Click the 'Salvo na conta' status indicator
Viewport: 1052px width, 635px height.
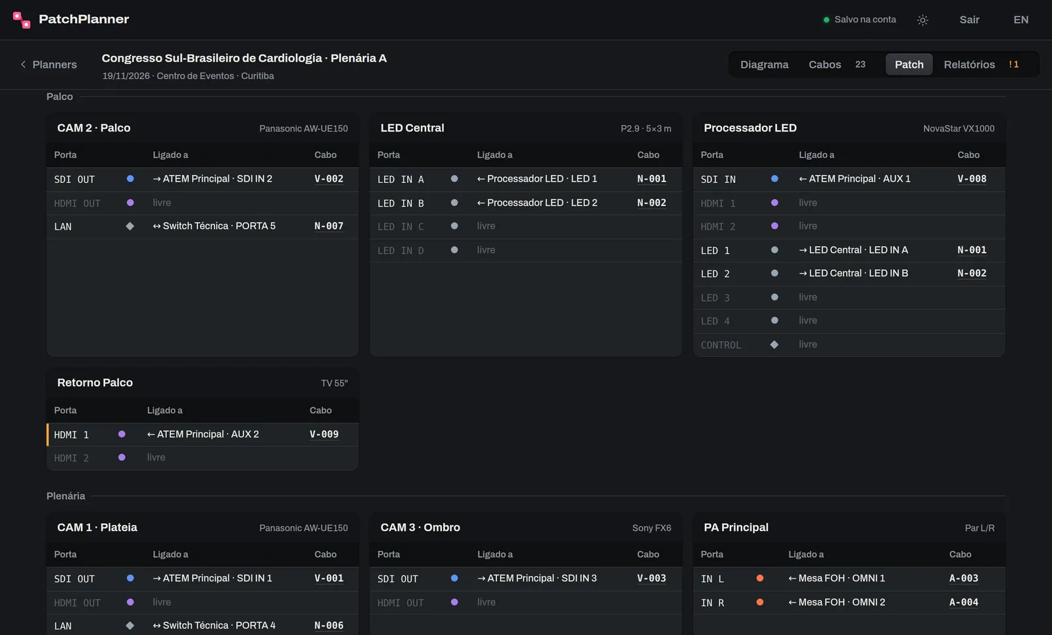(x=859, y=20)
